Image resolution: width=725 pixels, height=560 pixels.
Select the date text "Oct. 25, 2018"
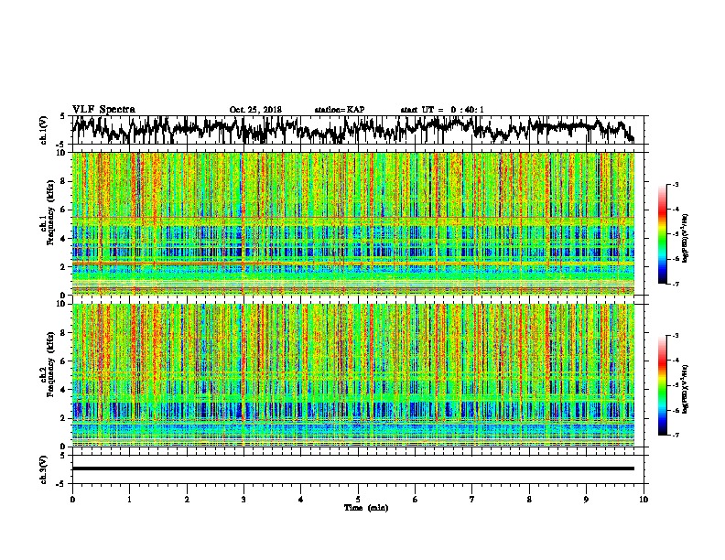(x=255, y=110)
